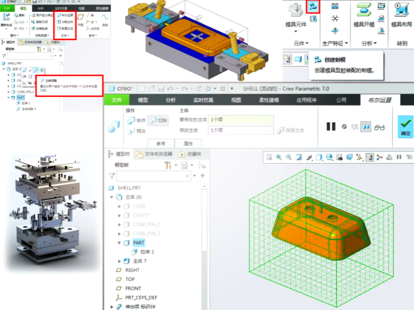Click the no-preview circle-slash icon

(x=344, y=127)
